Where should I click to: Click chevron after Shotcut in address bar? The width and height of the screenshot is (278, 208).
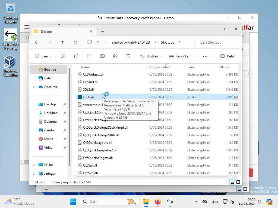coord(180,42)
